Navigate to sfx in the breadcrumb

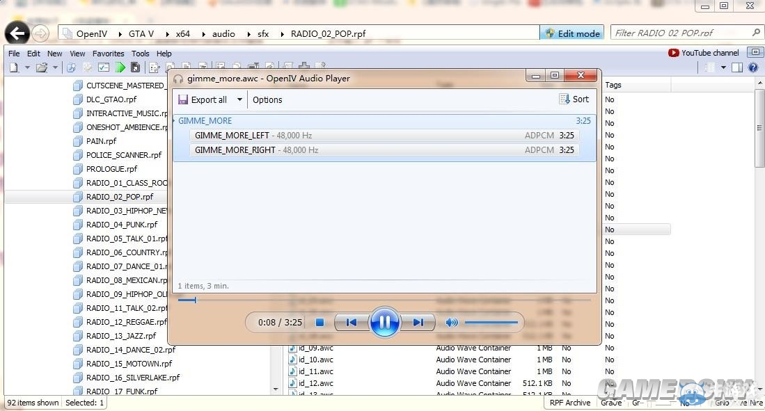coord(263,33)
